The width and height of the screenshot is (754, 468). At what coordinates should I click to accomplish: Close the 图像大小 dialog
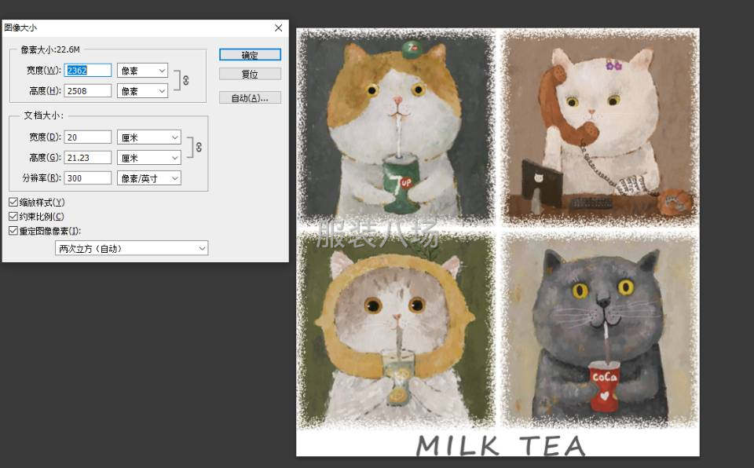click(278, 28)
